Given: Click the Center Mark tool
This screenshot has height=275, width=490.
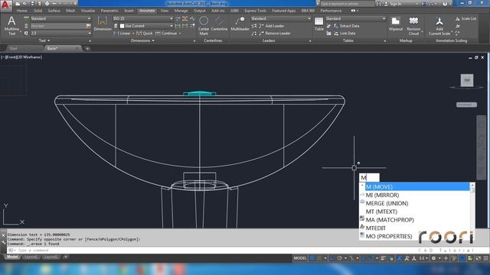Looking at the screenshot, I should tap(204, 25).
